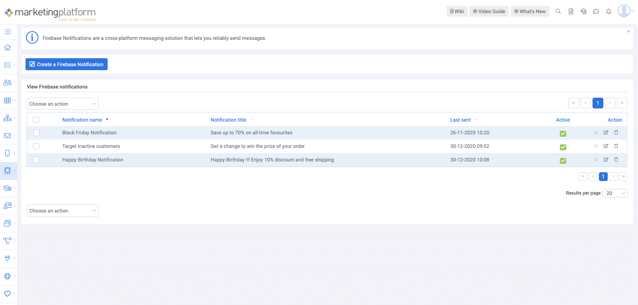Delete the Black Friday Notification
This screenshot has width=638, height=305.
616,132
